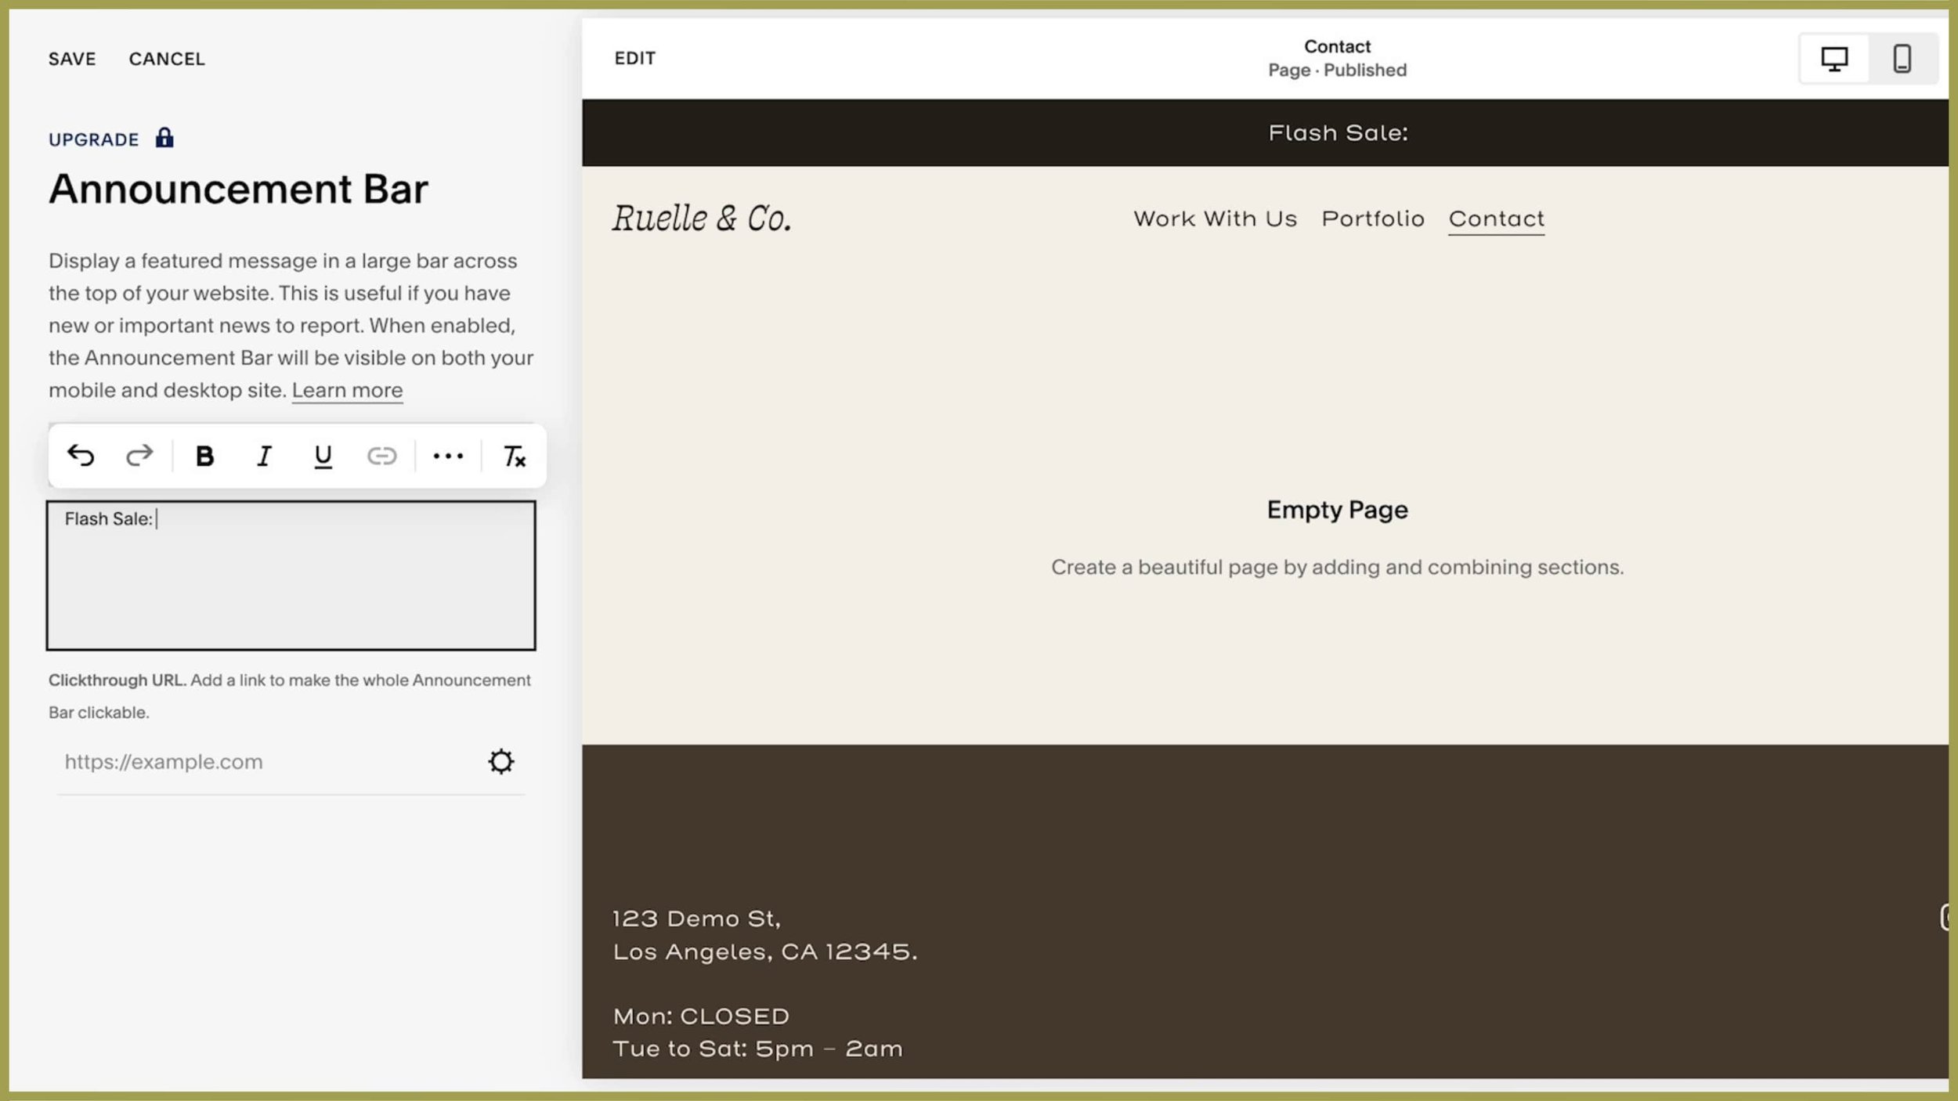Click the EDIT button above preview
Image resolution: width=1958 pixels, height=1101 pixels.
click(634, 59)
